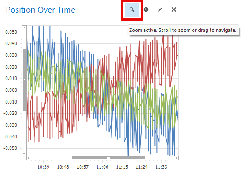Edit chart with pencil icon
Image resolution: width=242 pixels, height=173 pixels.
coord(160,10)
